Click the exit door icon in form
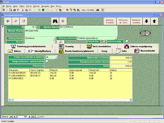The height and width of the screenshot is (123, 164). 8,21
